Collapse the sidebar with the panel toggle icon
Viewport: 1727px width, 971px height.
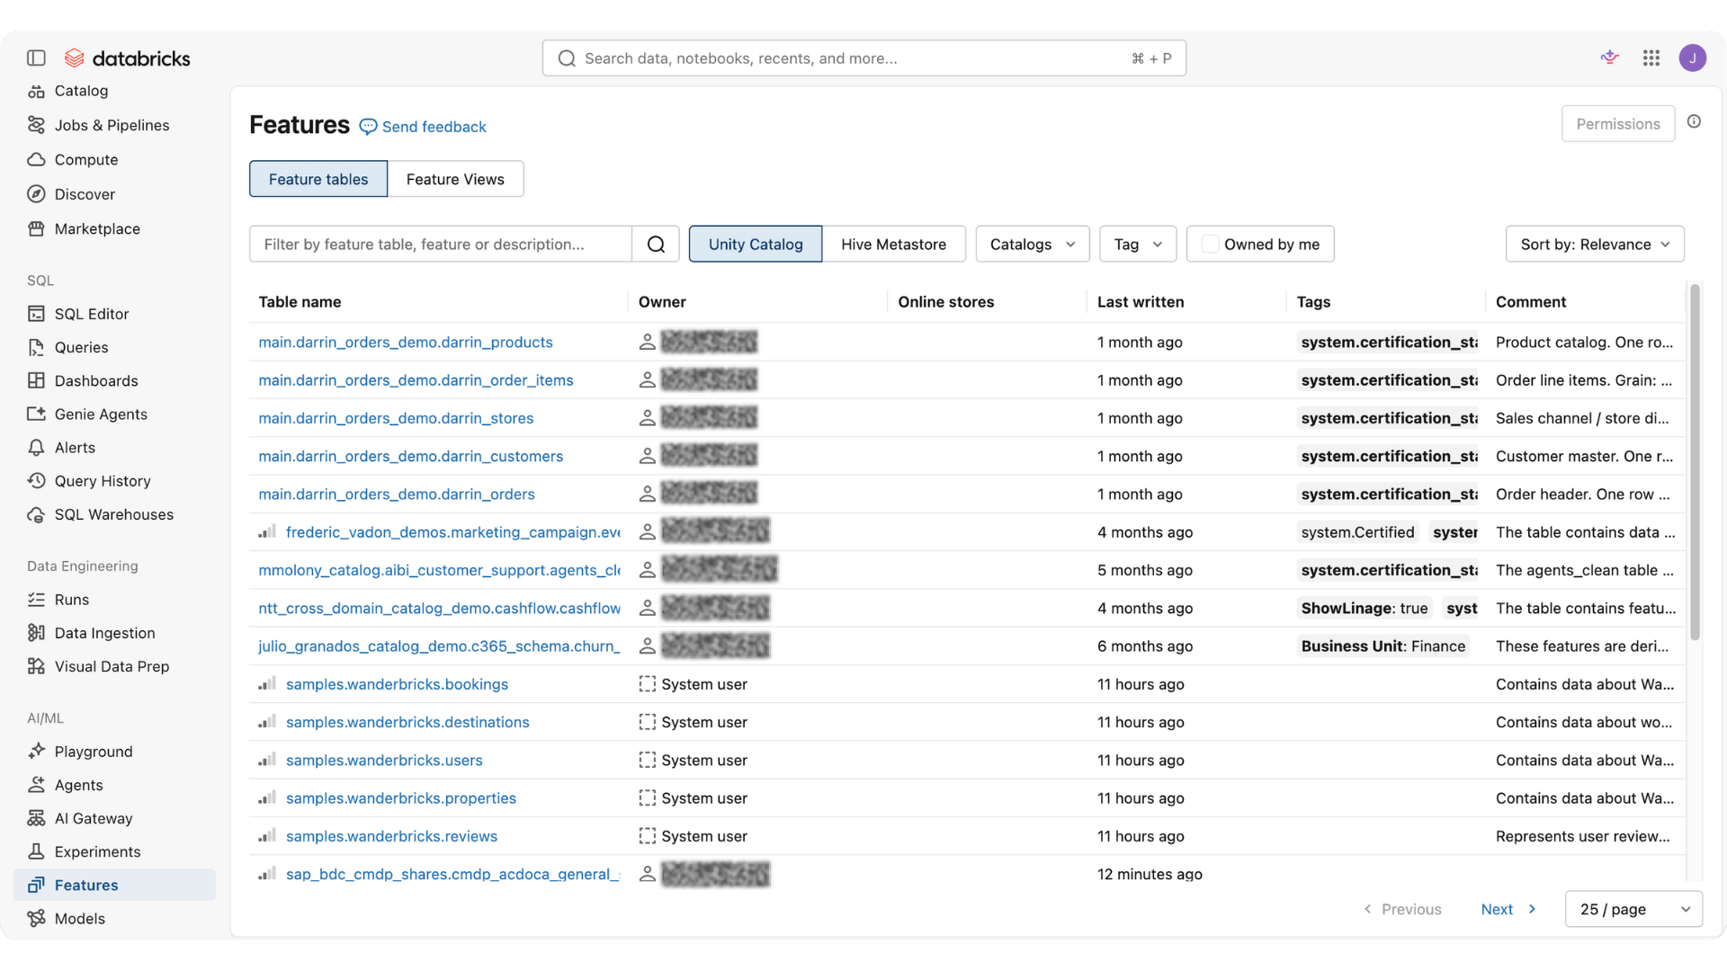click(x=36, y=58)
